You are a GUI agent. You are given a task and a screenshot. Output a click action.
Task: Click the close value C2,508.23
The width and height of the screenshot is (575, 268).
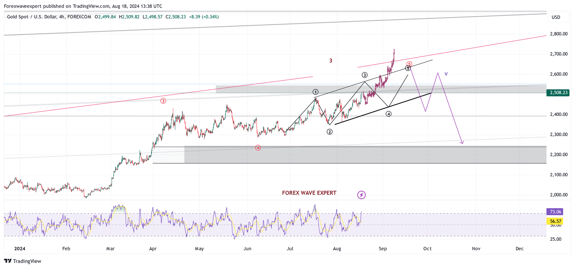[x=176, y=17]
